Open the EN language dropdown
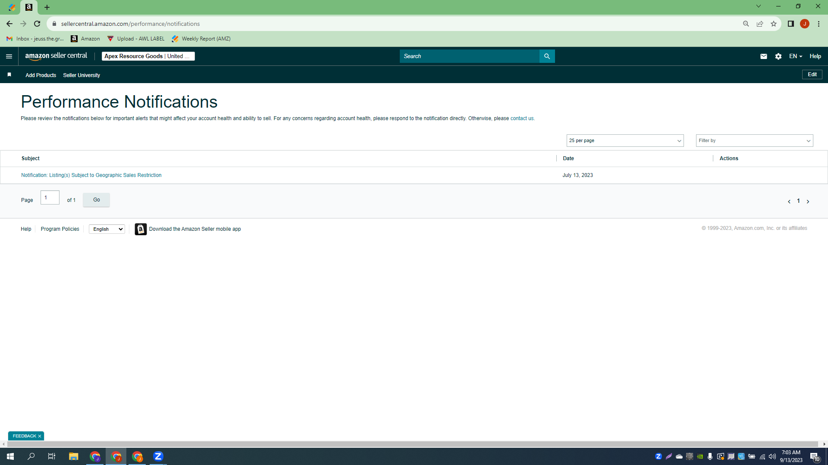This screenshot has width=828, height=465. point(796,56)
